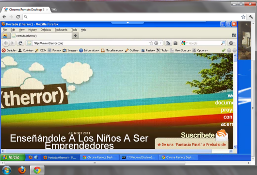The image size is (257, 175).
Task: Open Windows 7 Start orb
Action: pyautogui.click(x=7, y=170)
